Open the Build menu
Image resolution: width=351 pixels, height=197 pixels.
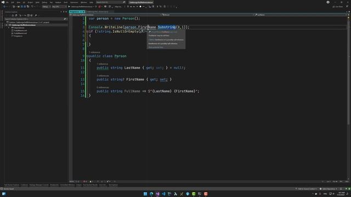pyautogui.click(x=37, y=2)
